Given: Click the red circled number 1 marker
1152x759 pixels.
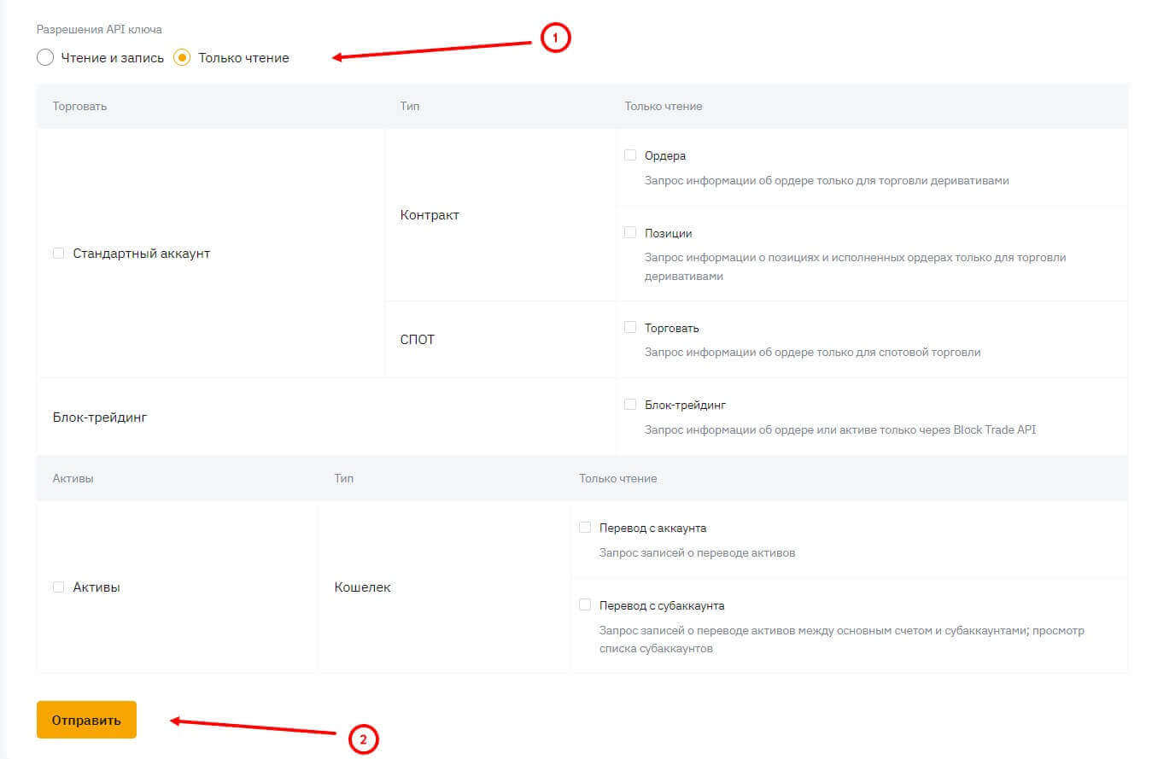Looking at the screenshot, I should point(555,38).
